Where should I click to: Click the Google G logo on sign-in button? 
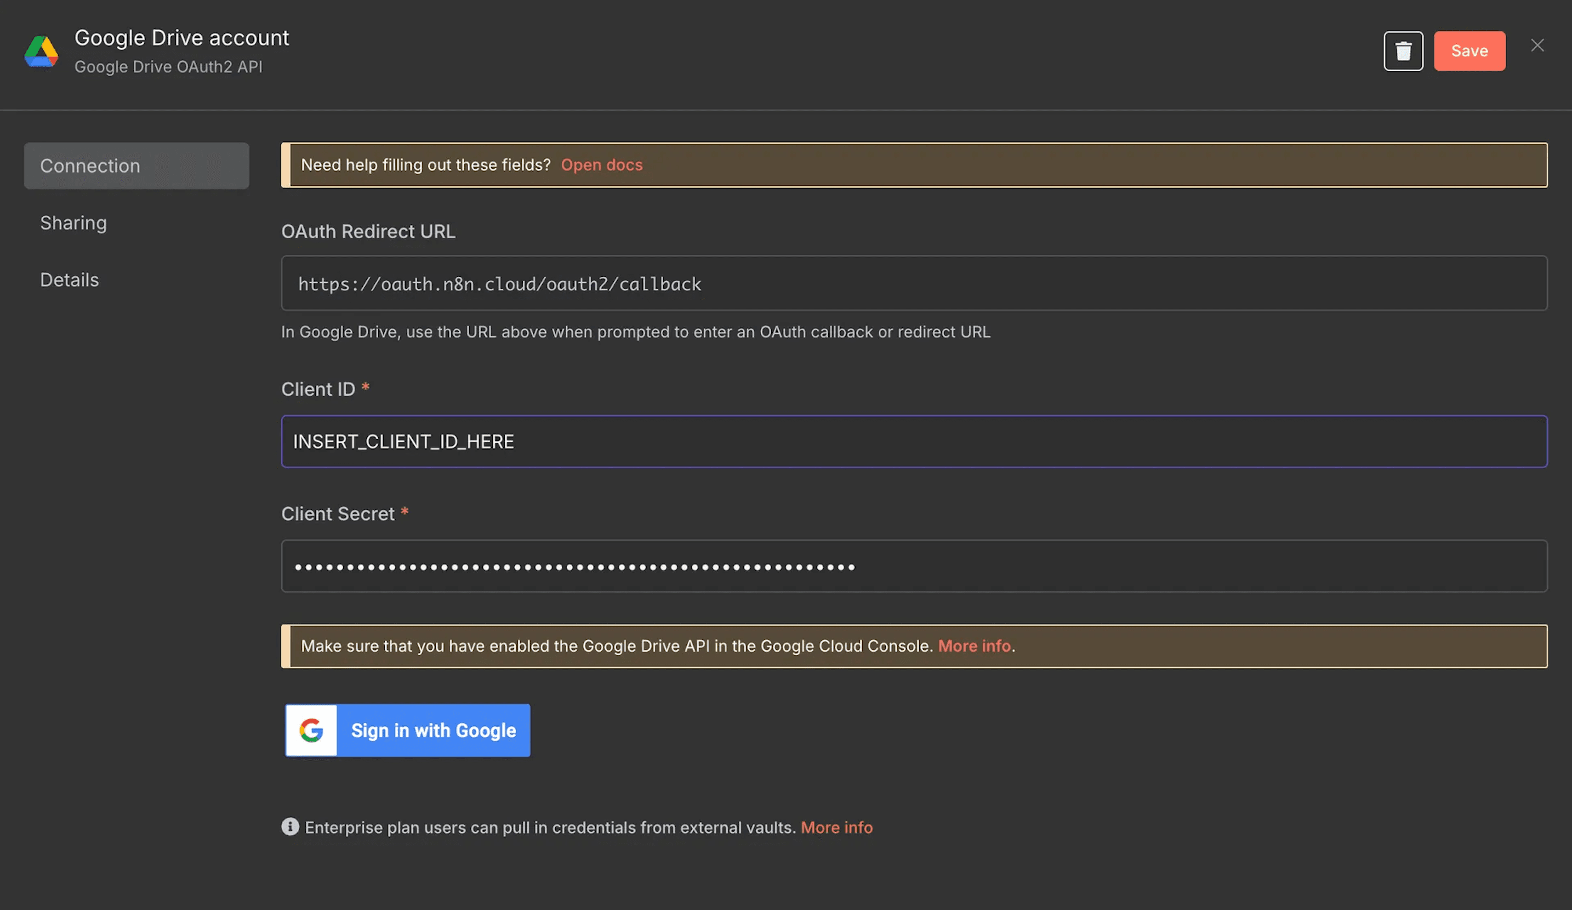tap(311, 730)
